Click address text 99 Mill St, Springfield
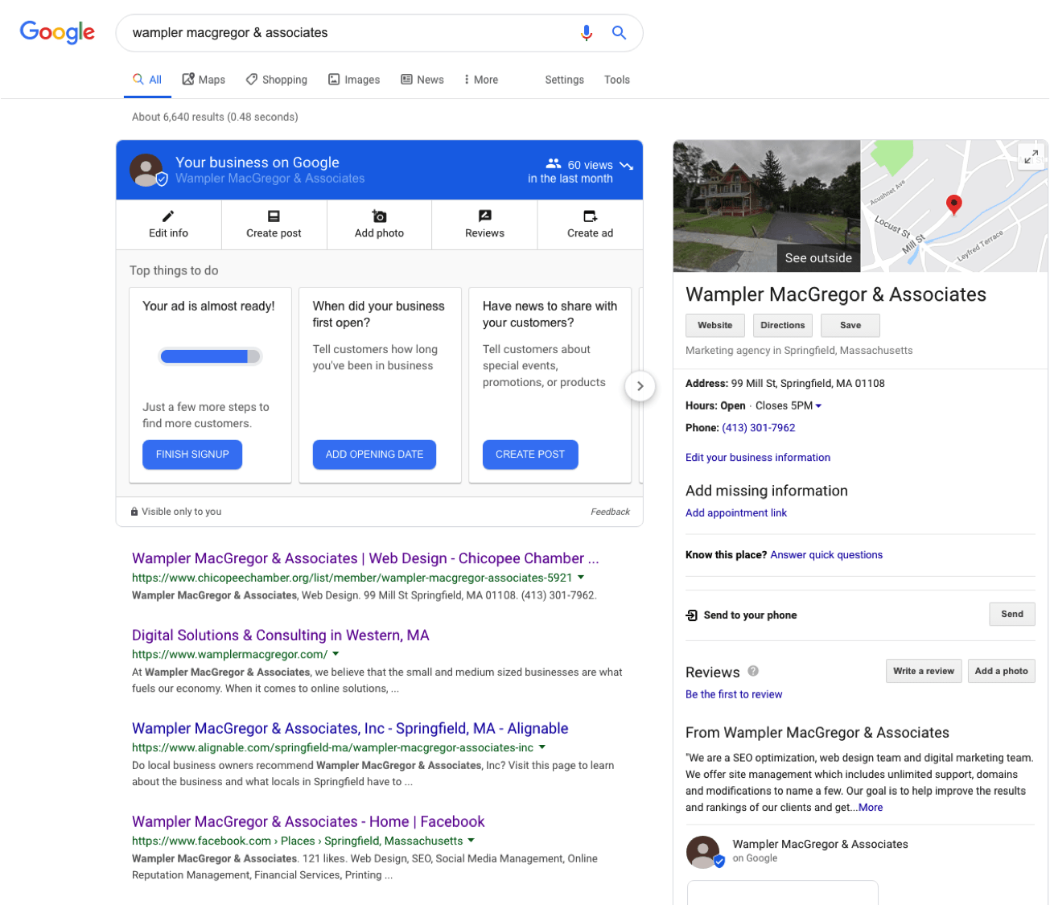This screenshot has height=905, width=1050. pos(808,384)
